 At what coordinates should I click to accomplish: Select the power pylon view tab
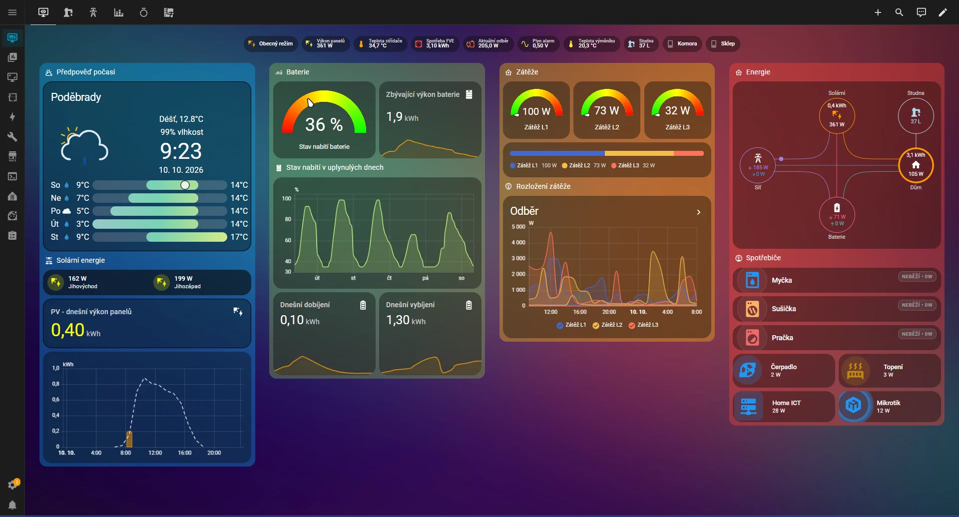tap(93, 12)
